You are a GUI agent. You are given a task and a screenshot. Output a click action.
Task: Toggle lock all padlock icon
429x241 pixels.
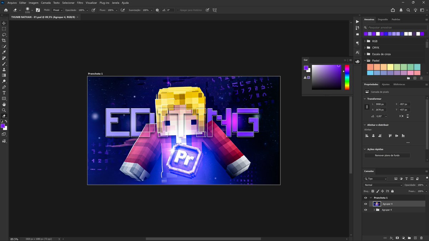pyautogui.click(x=392, y=191)
